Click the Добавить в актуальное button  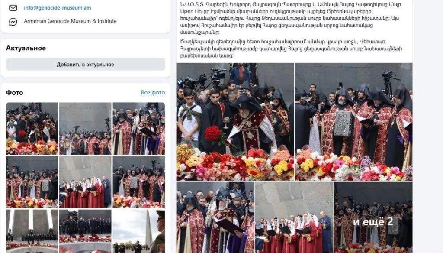pos(86,64)
